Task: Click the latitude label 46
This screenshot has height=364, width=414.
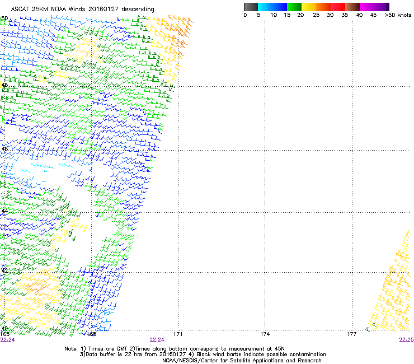Action: pos(4,148)
